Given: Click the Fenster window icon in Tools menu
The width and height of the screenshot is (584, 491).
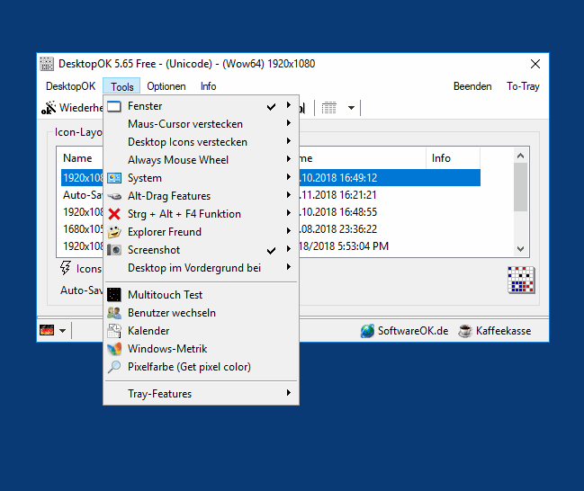Looking at the screenshot, I should [x=114, y=106].
